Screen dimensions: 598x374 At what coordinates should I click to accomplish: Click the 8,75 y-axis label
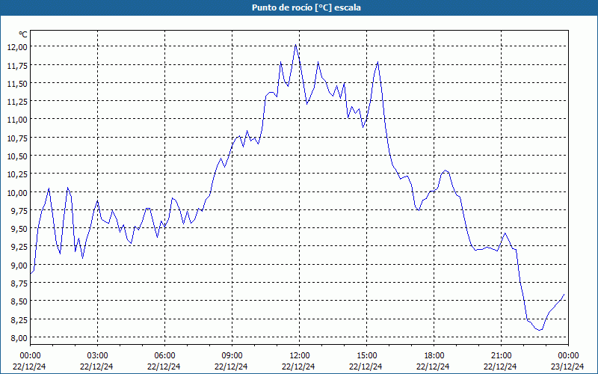[19, 283]
